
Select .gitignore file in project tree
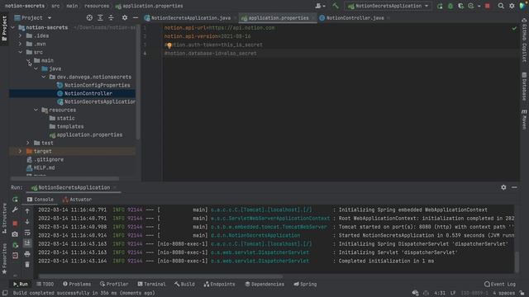(x=49, y=159)
